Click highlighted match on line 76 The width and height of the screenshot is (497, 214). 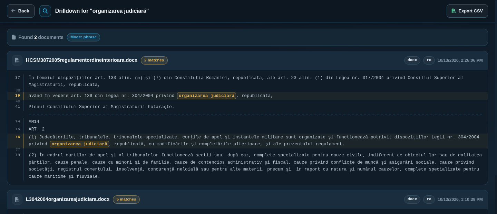(x=79, y=144)
